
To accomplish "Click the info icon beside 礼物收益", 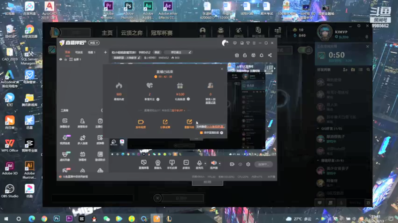I will point(188,99).
